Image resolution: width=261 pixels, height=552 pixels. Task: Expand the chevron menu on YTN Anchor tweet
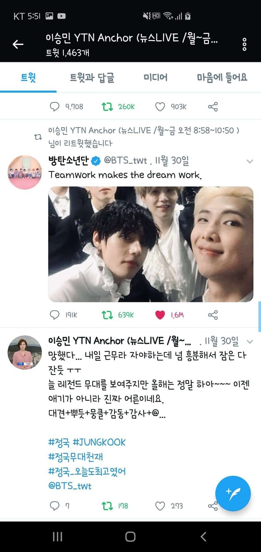coord(250,342)
